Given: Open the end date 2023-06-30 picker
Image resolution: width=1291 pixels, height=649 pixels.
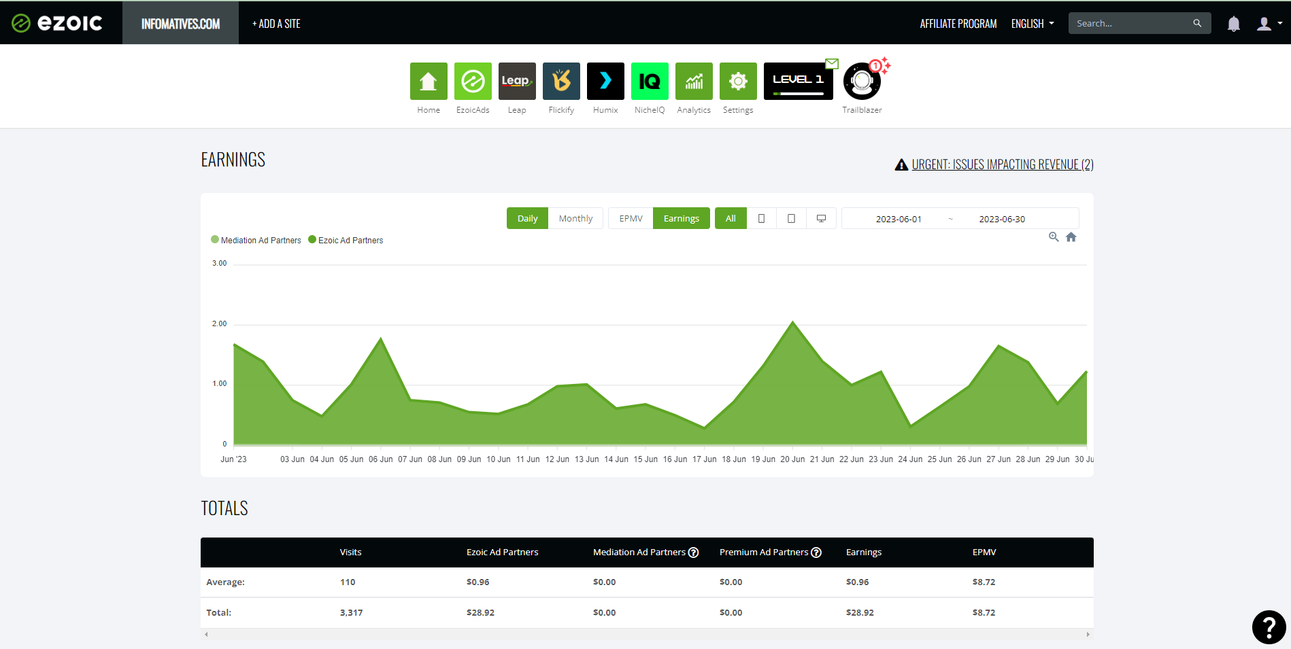Looking at the screenshot, I should pos(1002,219).
